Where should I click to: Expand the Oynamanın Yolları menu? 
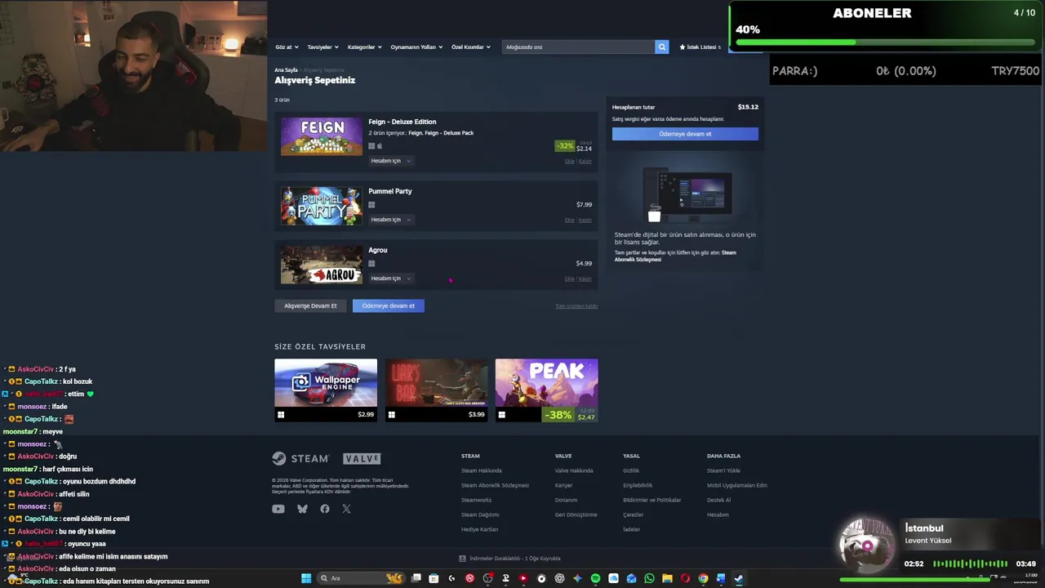coord(416,47)
